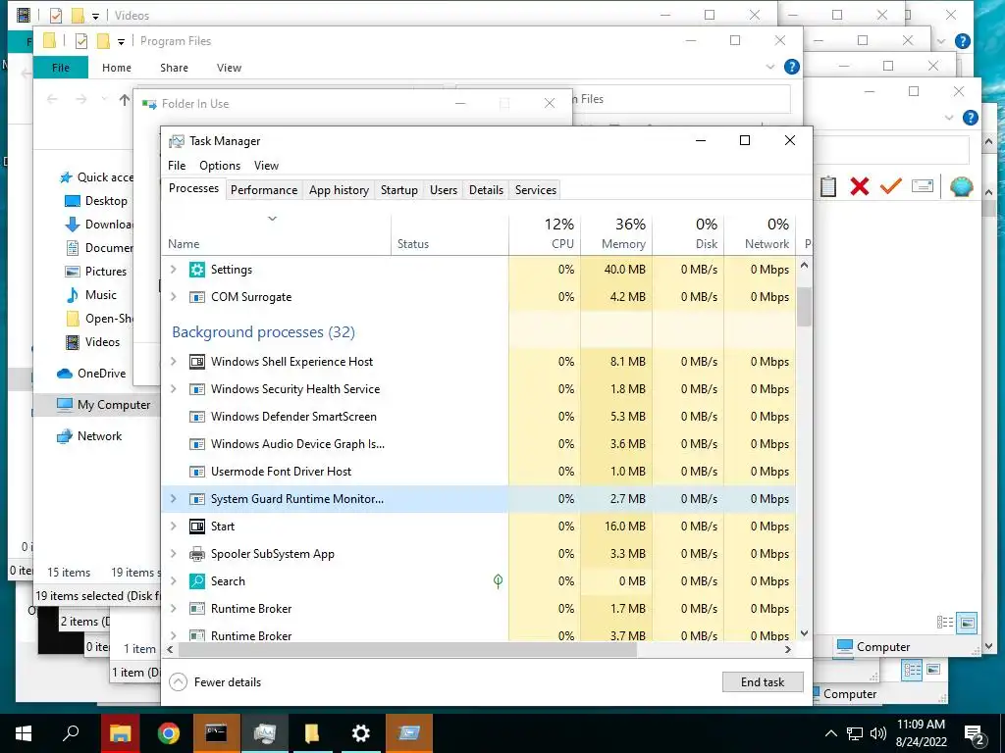The width and height of the screenshot is (1005, 753).
Task: Sort processes by the Network column
Action: point(760,234)
